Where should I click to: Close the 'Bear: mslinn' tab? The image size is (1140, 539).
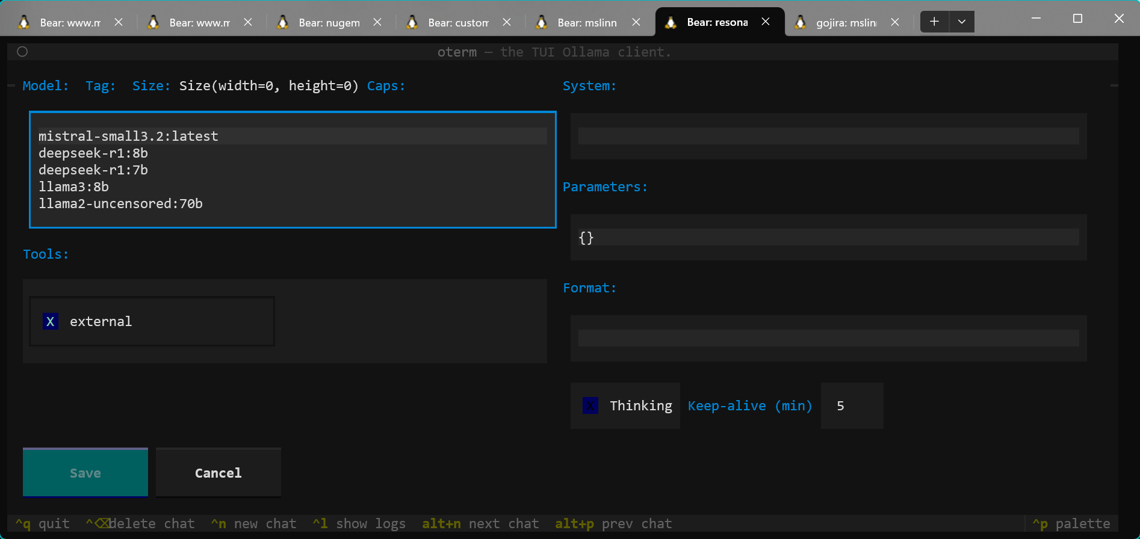click(x=636, y=22)
